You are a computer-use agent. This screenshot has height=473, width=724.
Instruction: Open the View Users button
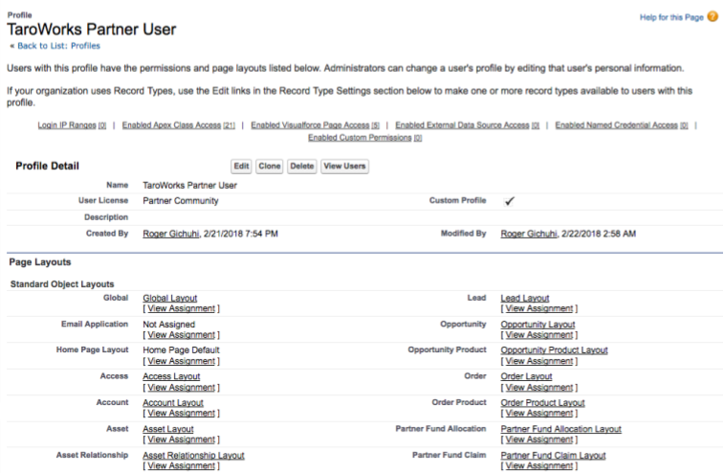(x=344, y=167)
